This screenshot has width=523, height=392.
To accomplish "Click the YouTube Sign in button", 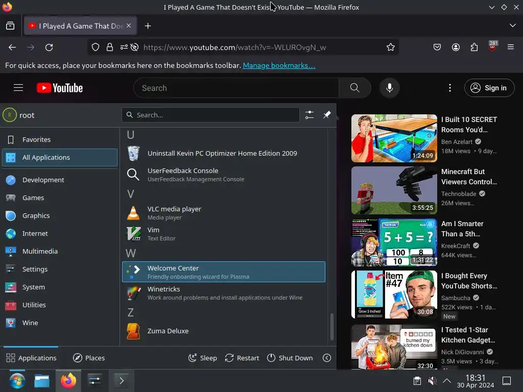I will click(489, 88).
